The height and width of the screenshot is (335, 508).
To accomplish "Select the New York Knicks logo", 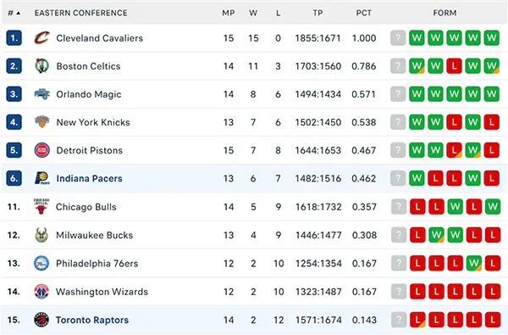I will [x=42, y=122].
